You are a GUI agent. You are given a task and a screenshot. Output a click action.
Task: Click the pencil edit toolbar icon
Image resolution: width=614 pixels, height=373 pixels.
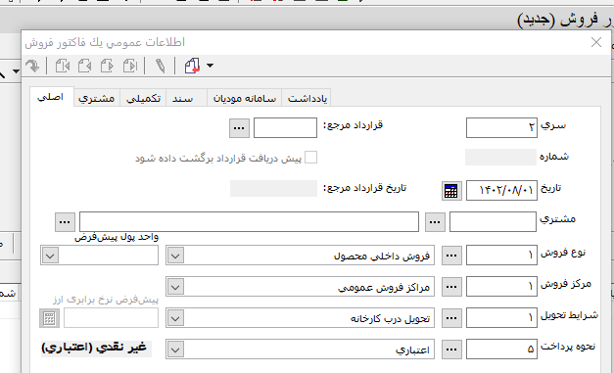click(161, 66)
